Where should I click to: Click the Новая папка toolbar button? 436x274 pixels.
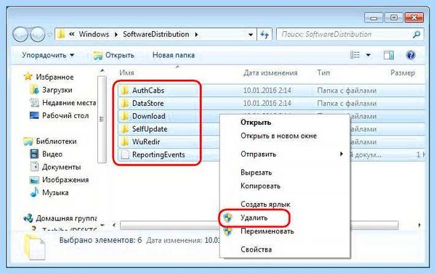click(x=174, y=55)
